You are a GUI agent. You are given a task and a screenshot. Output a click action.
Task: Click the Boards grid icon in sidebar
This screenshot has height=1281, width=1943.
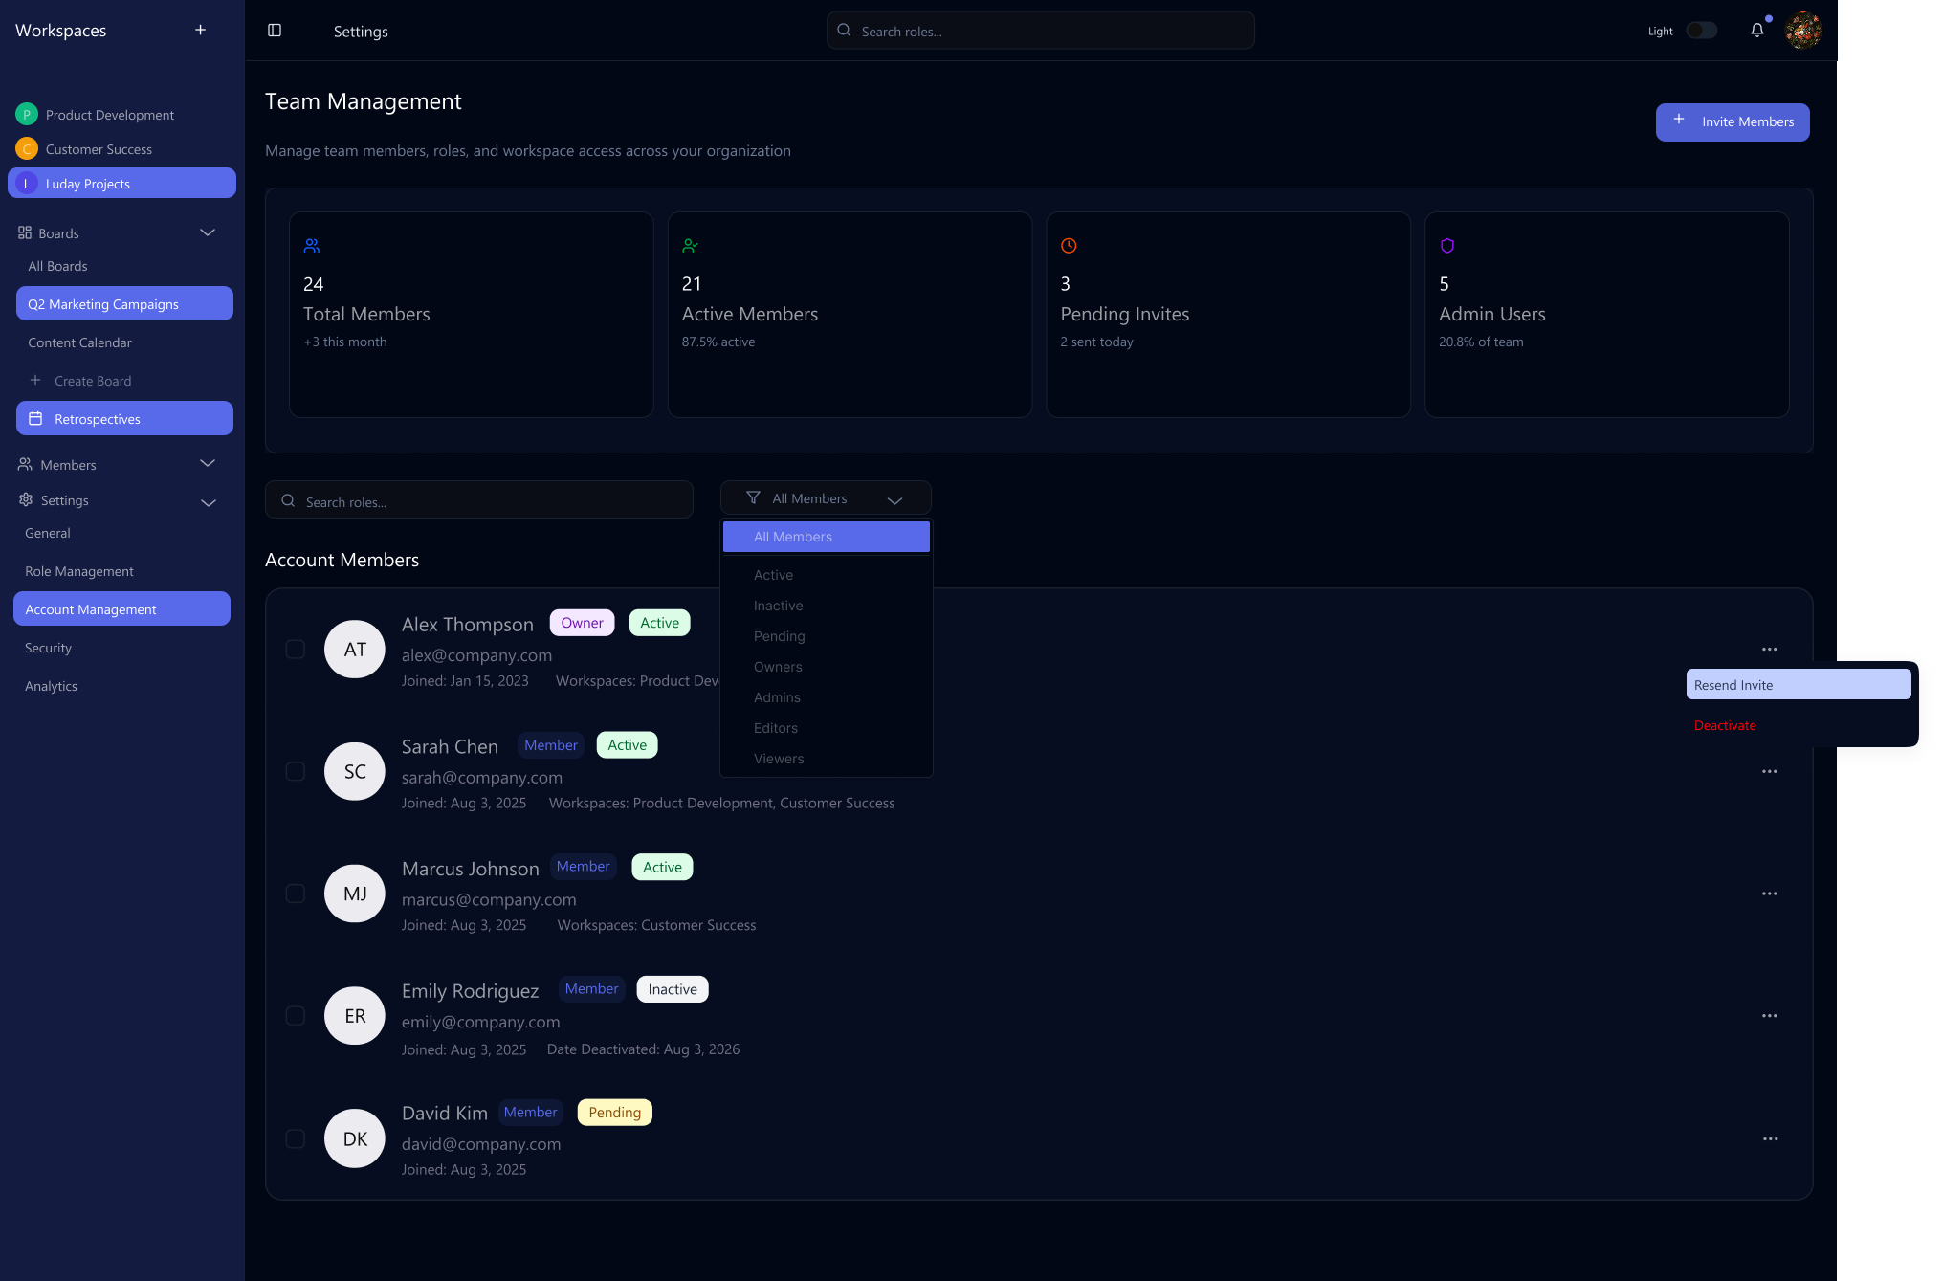coord(24,232)
